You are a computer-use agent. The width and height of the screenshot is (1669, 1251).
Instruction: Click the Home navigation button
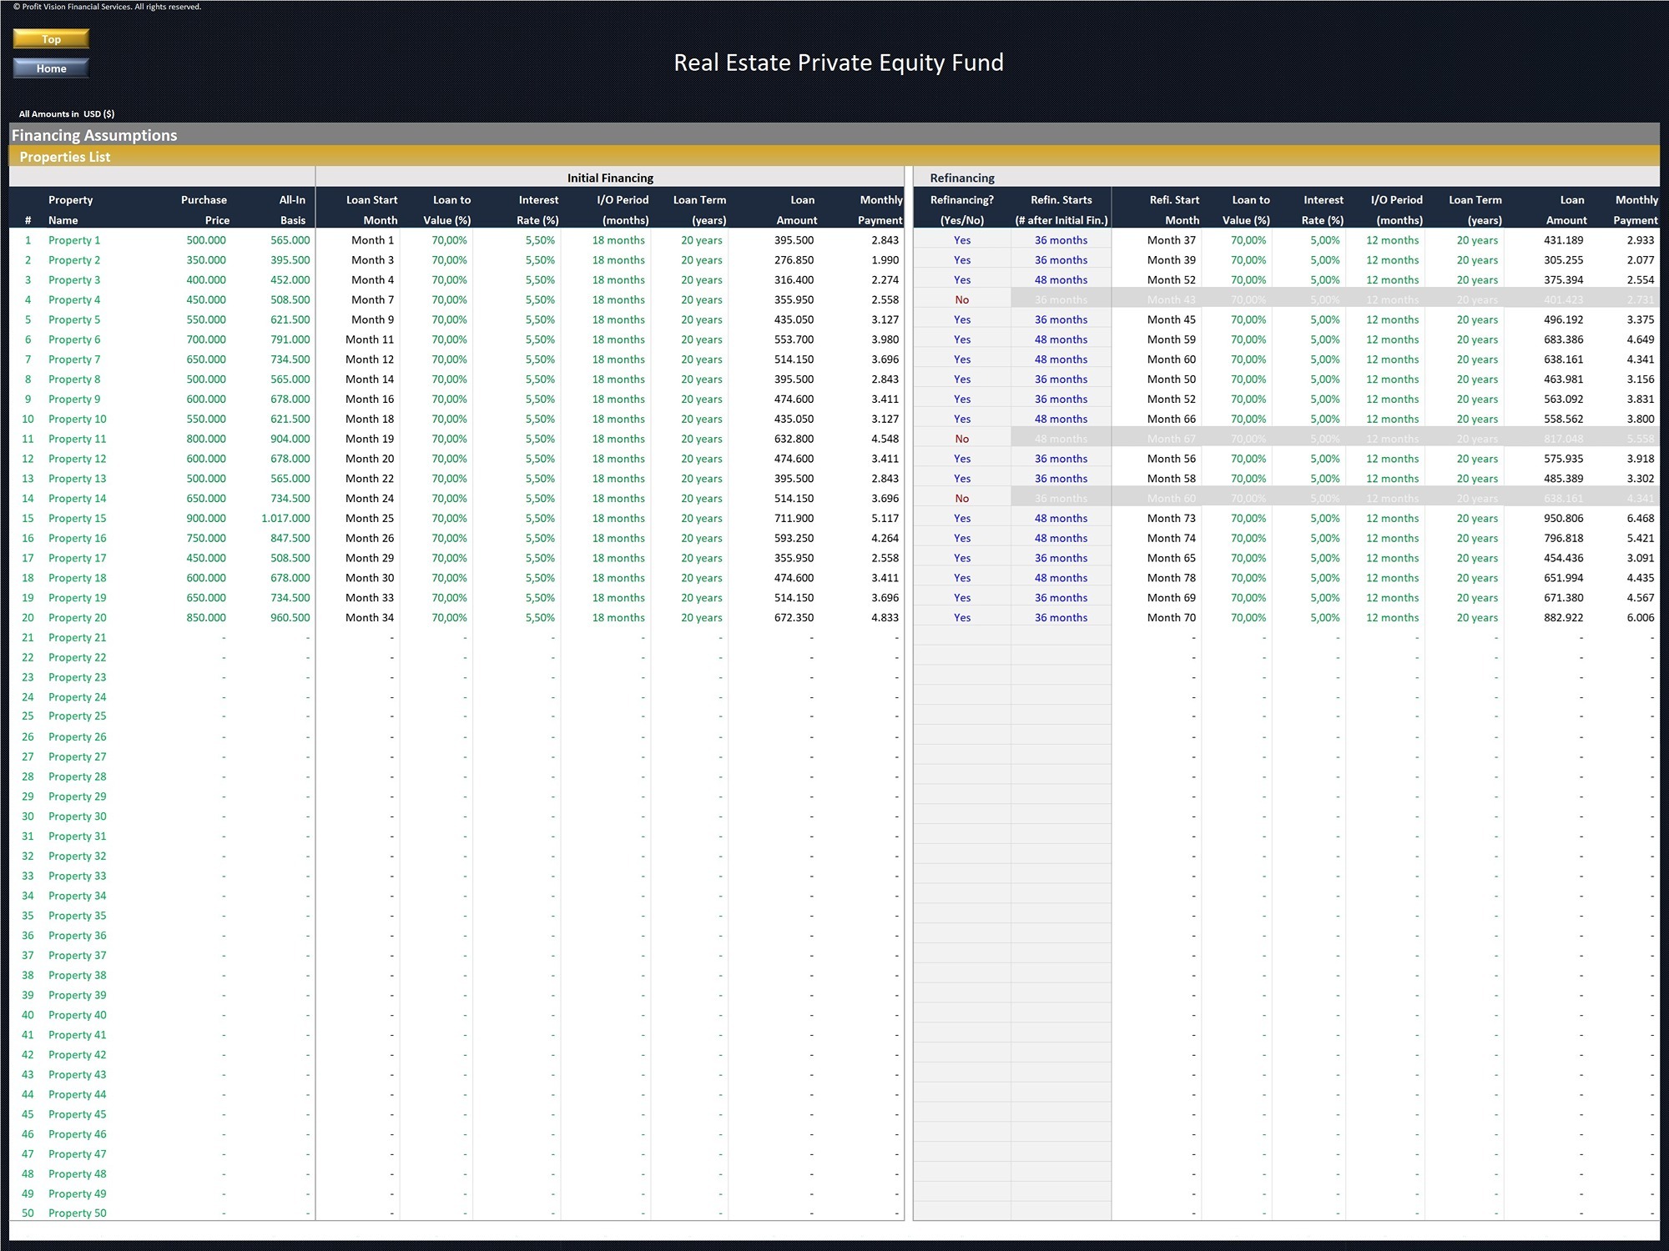(x=51, y=68)
